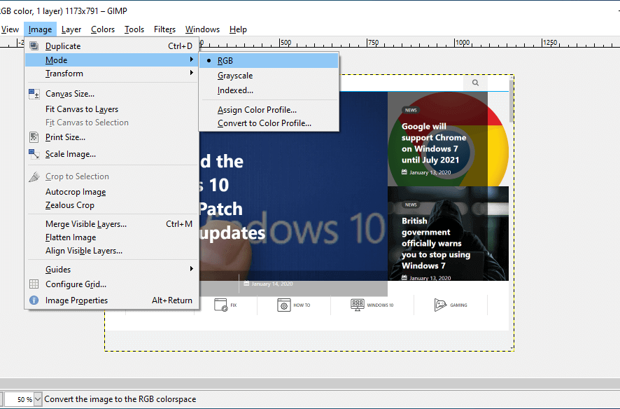Expand the Transform submenu
Image resolution: width=620 pixels, height=409 pixels.
(x=111, y=74)
